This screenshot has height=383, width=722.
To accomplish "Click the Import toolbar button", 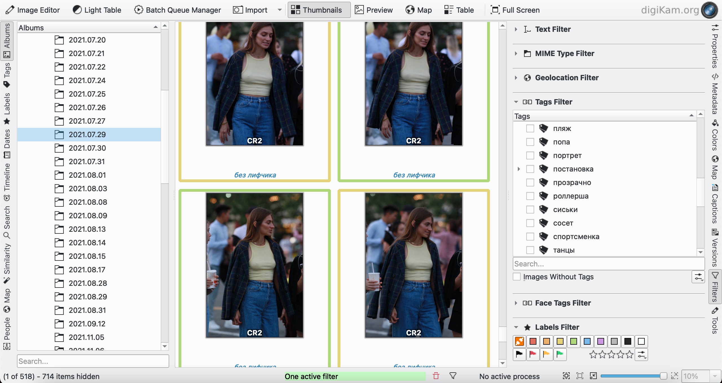I will 250,10.
